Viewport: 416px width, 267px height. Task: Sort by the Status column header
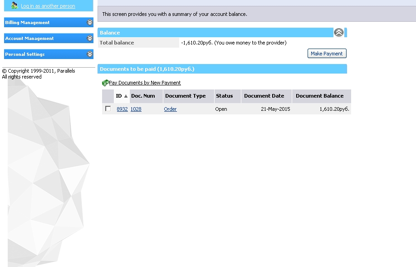click(225, 96)
